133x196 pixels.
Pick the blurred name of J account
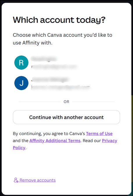[50, 80]
